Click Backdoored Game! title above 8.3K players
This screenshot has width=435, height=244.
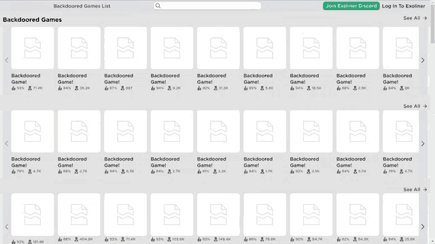[119, 162]
